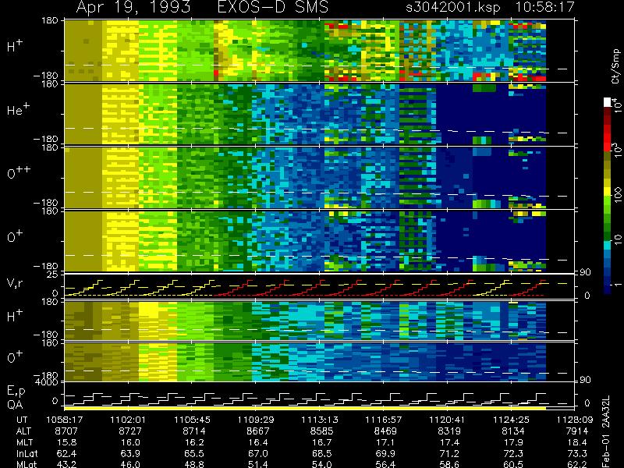Click UT value '1116:57'
Viewport: 624px width, 468px height.
click(x=383, y=420)
